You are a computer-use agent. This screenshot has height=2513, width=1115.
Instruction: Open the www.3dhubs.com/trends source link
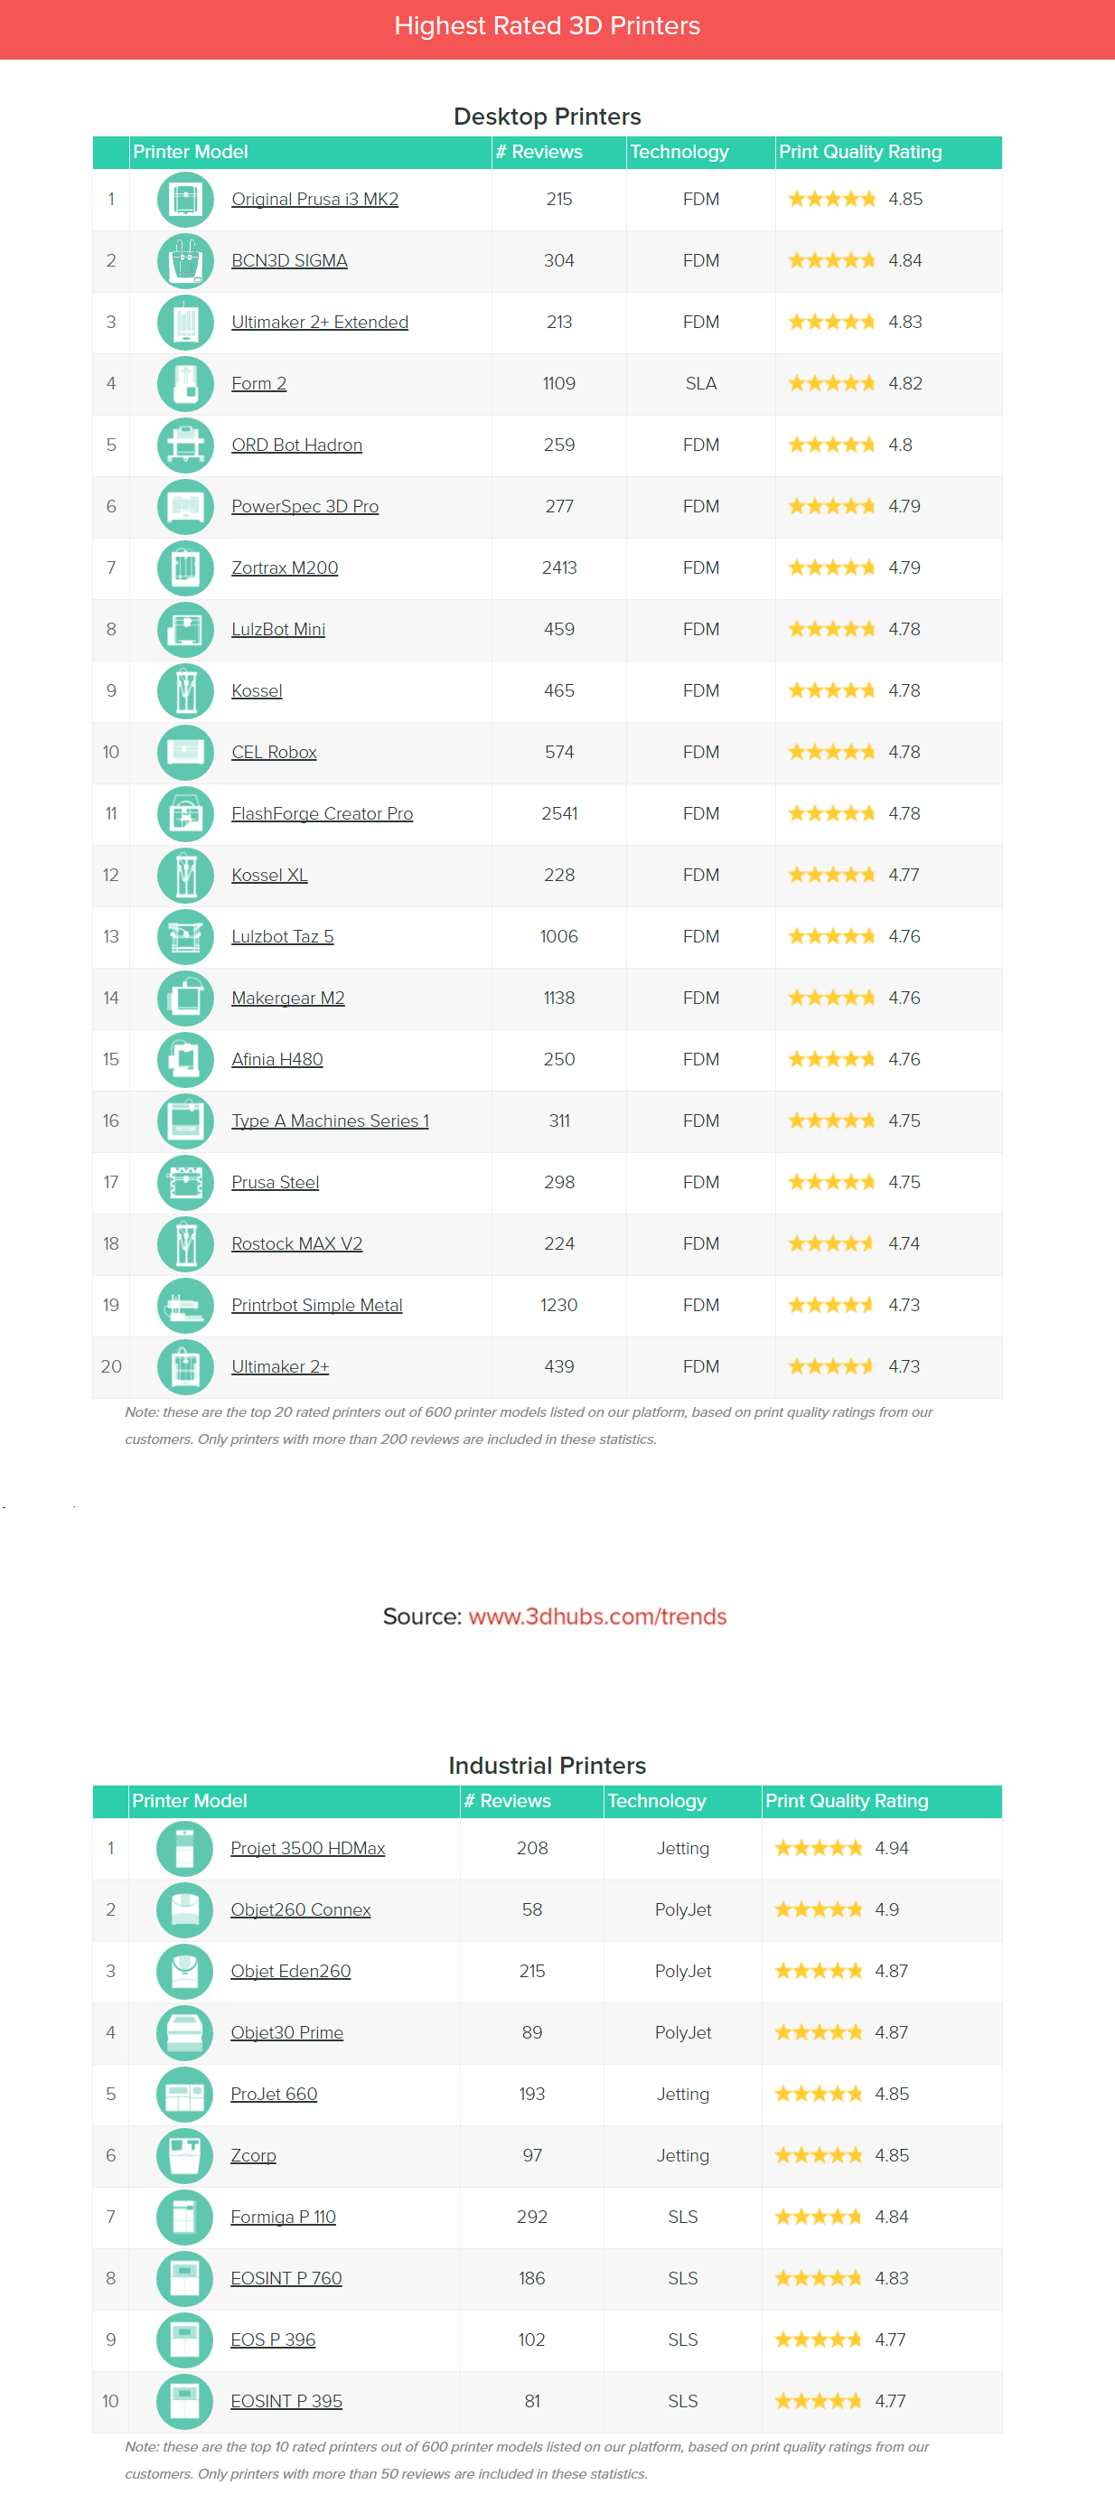coord(597,1617)
